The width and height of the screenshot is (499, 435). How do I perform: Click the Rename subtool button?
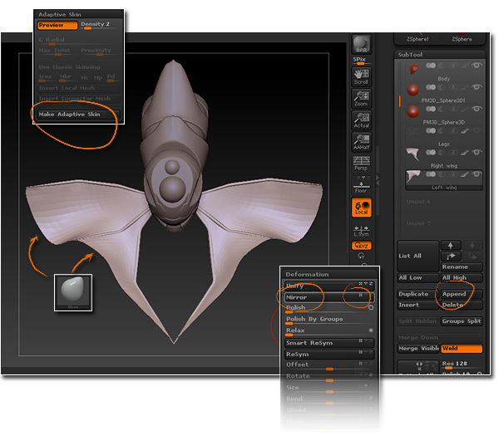click(x=462, y=267)
